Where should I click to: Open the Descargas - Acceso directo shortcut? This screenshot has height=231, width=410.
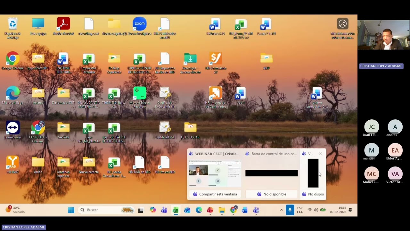(x=190, y=63)
